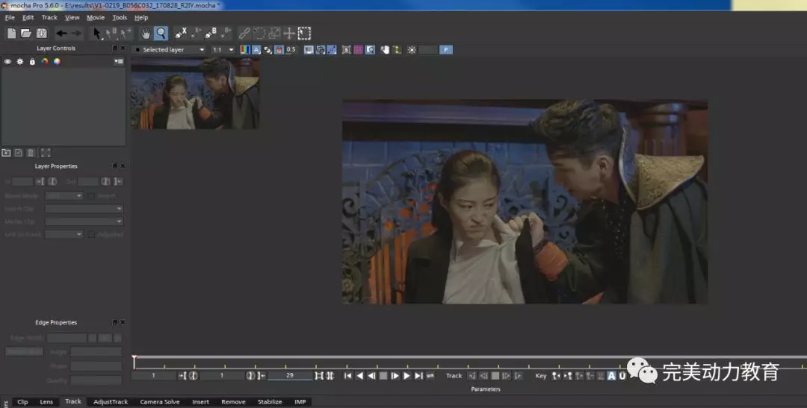
Task: Toggle the Uberkey U button
Action: click(x=622, y=376)
